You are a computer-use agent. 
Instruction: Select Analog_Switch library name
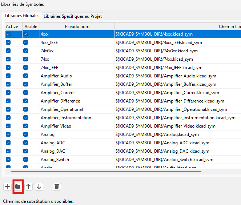(77, 160)
